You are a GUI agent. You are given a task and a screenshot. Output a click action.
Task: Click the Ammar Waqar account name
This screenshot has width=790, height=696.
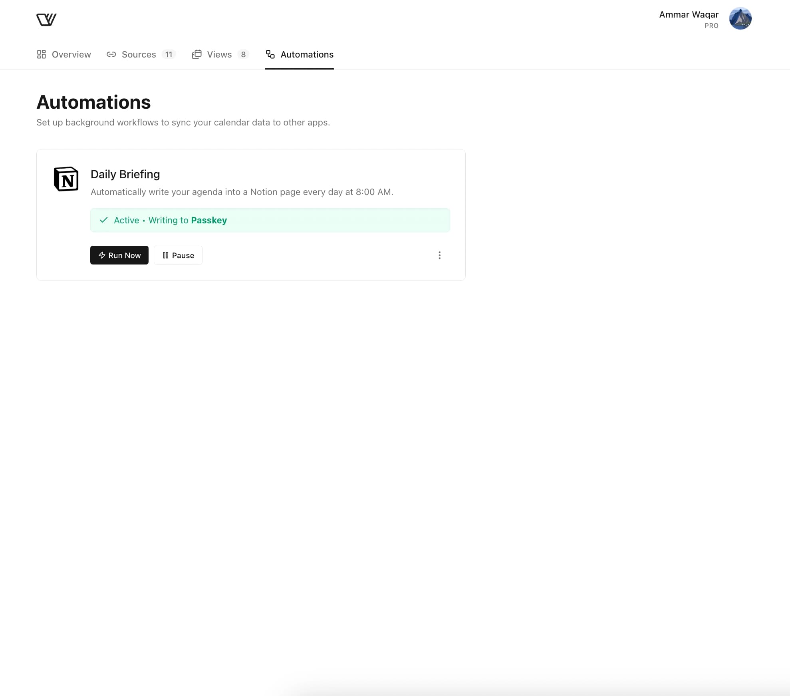[x=689, y=15]
